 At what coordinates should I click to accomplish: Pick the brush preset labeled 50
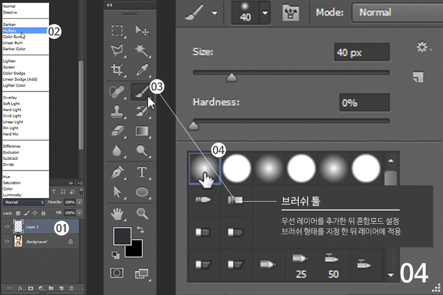pyautogui.click(x=333, y=265)
